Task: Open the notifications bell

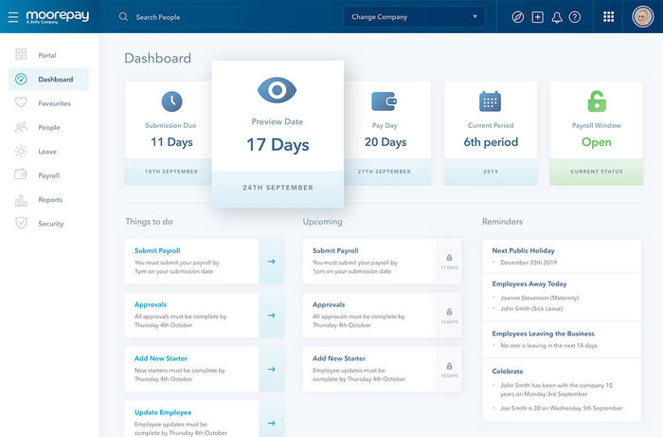Action: pos(557,17)
